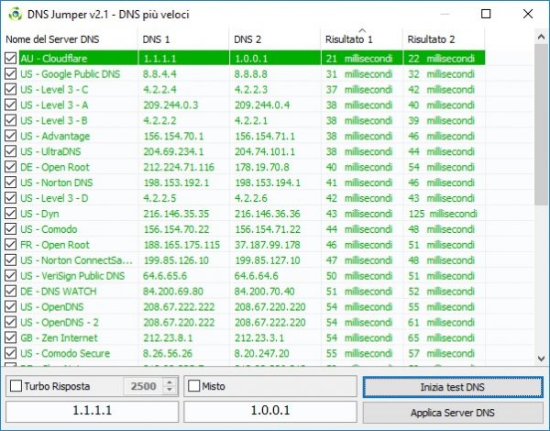This screenshot has width=550, height=431.
Task: Select the US - Level 3 - D row name
Action: pos(54,198)
